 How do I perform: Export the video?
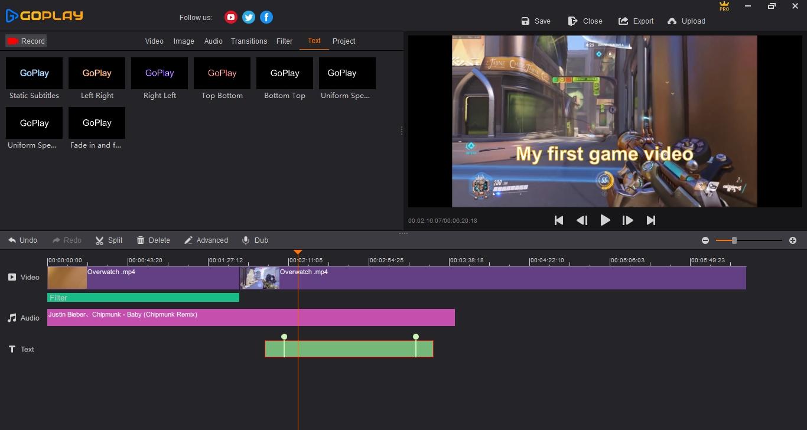click(636, 21)
